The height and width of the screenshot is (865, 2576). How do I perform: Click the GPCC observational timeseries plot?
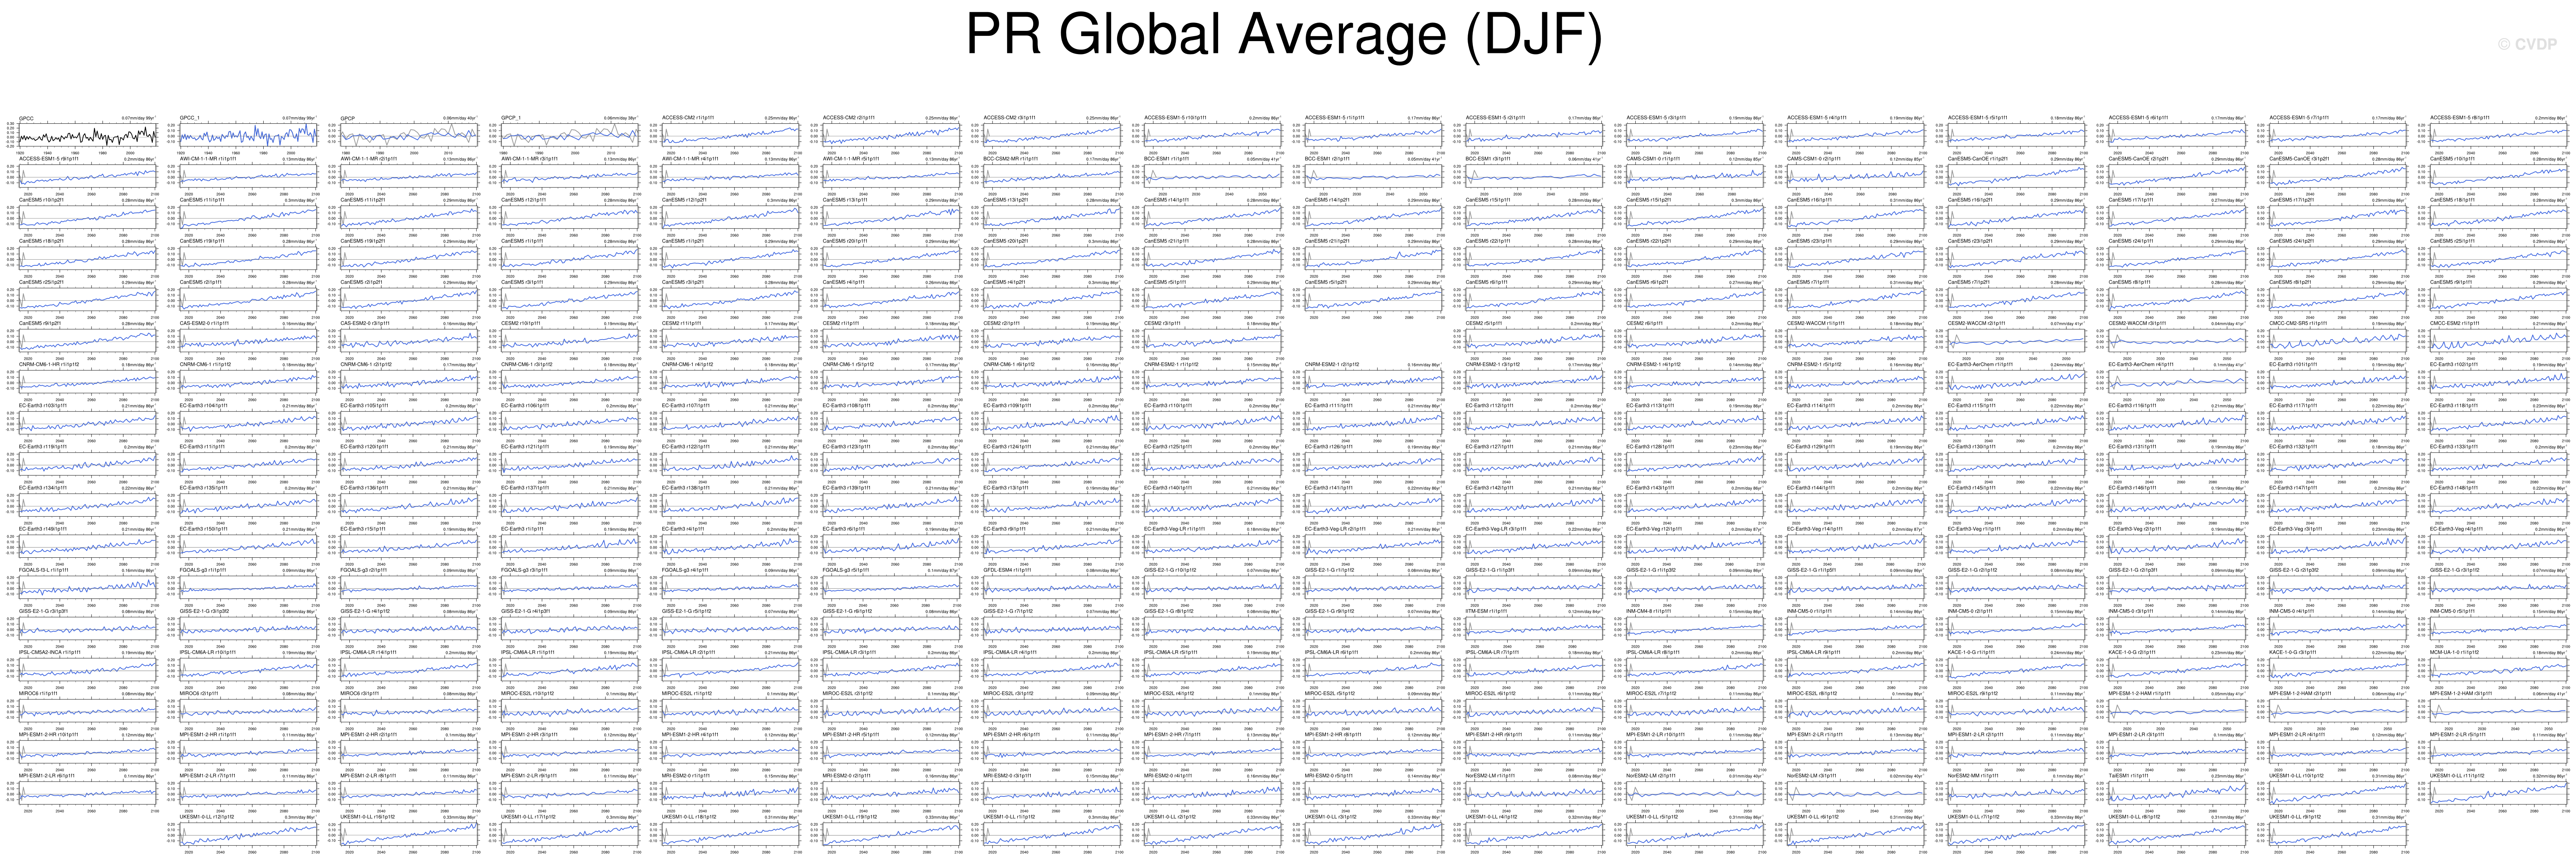87,134
